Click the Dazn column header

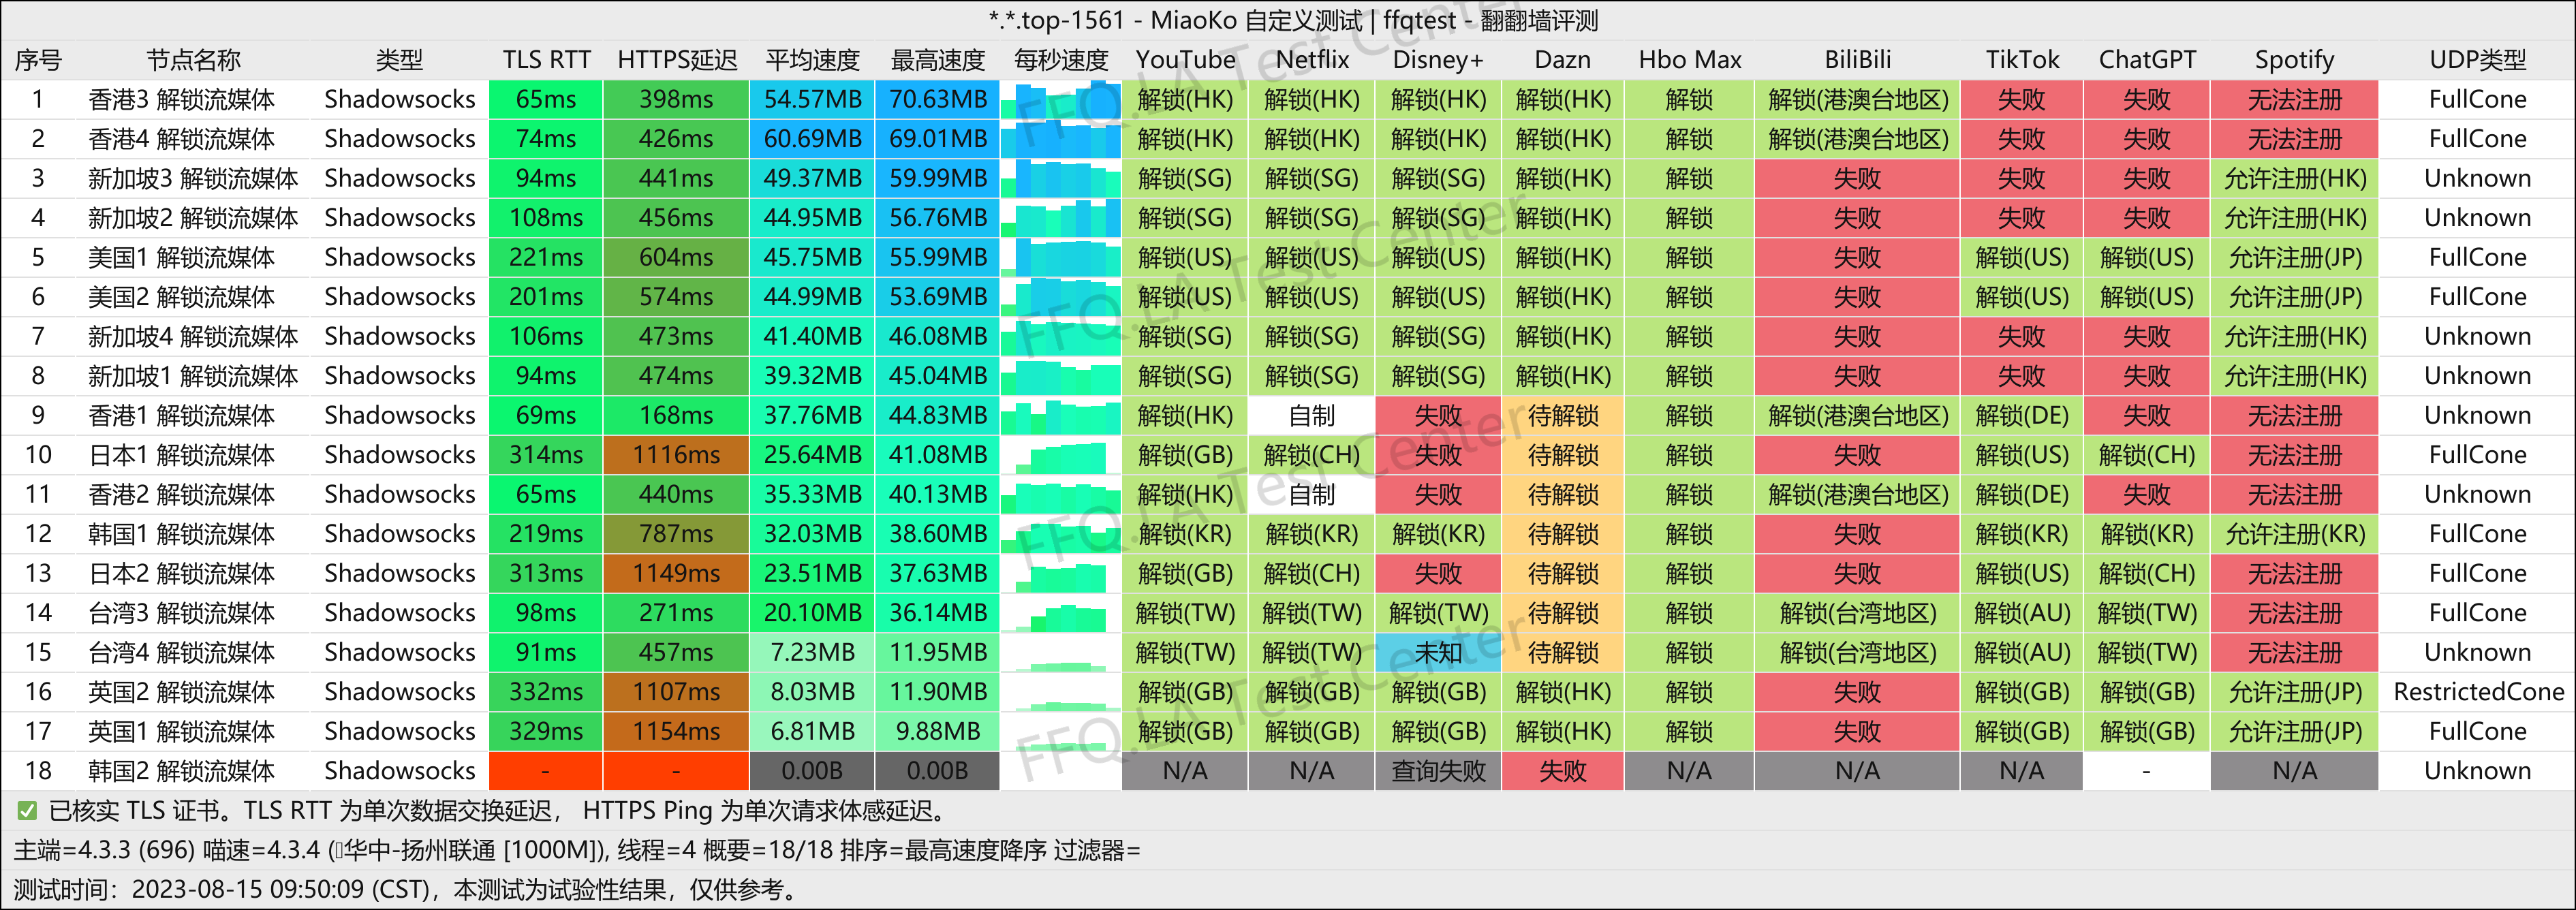click(x=1563, y=60)
